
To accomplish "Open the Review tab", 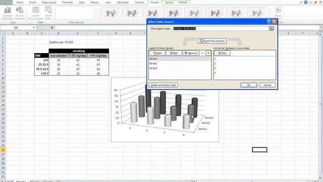I will point(95,3).
